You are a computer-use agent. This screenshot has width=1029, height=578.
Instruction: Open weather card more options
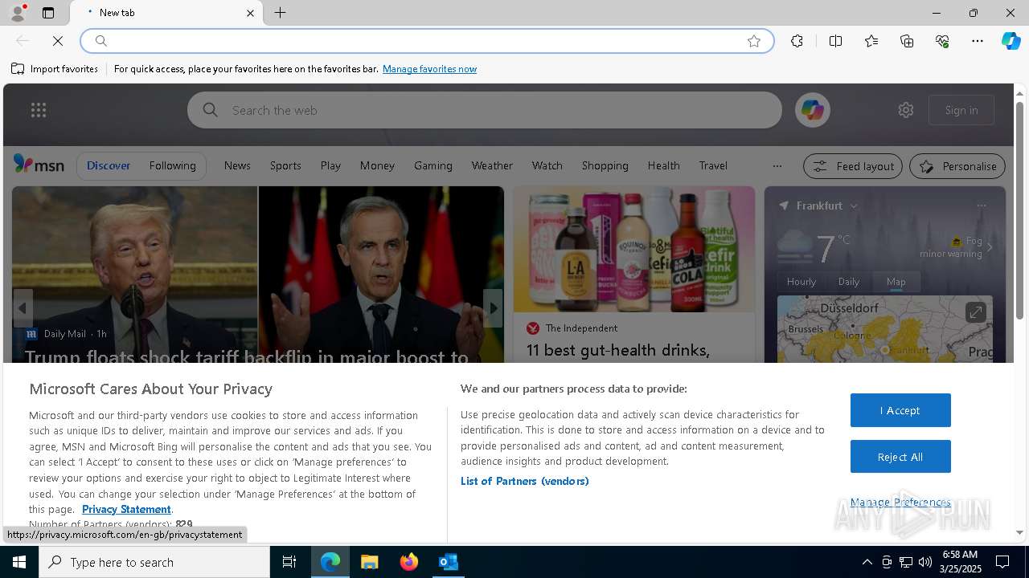981,206
